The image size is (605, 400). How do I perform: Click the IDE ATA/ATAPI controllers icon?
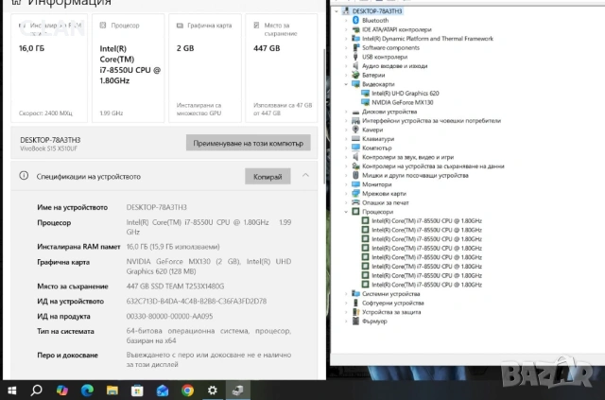355,29
